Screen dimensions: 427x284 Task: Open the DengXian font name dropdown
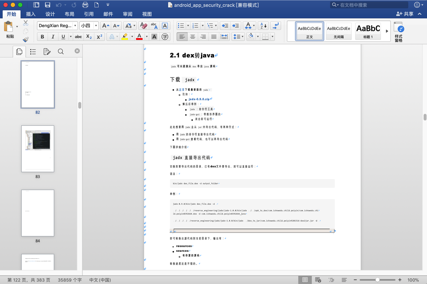tap(75, 26)
